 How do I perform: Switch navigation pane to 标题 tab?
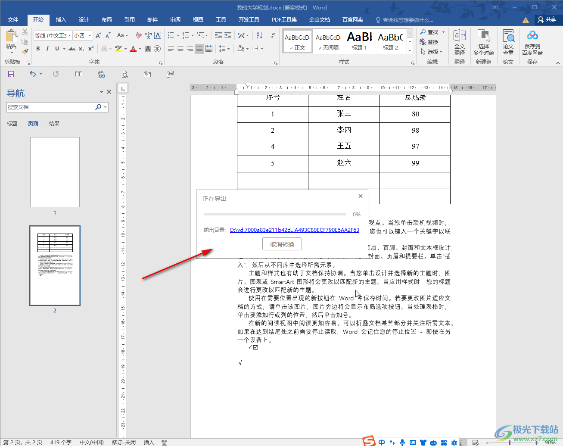click(x=12, y=124)
